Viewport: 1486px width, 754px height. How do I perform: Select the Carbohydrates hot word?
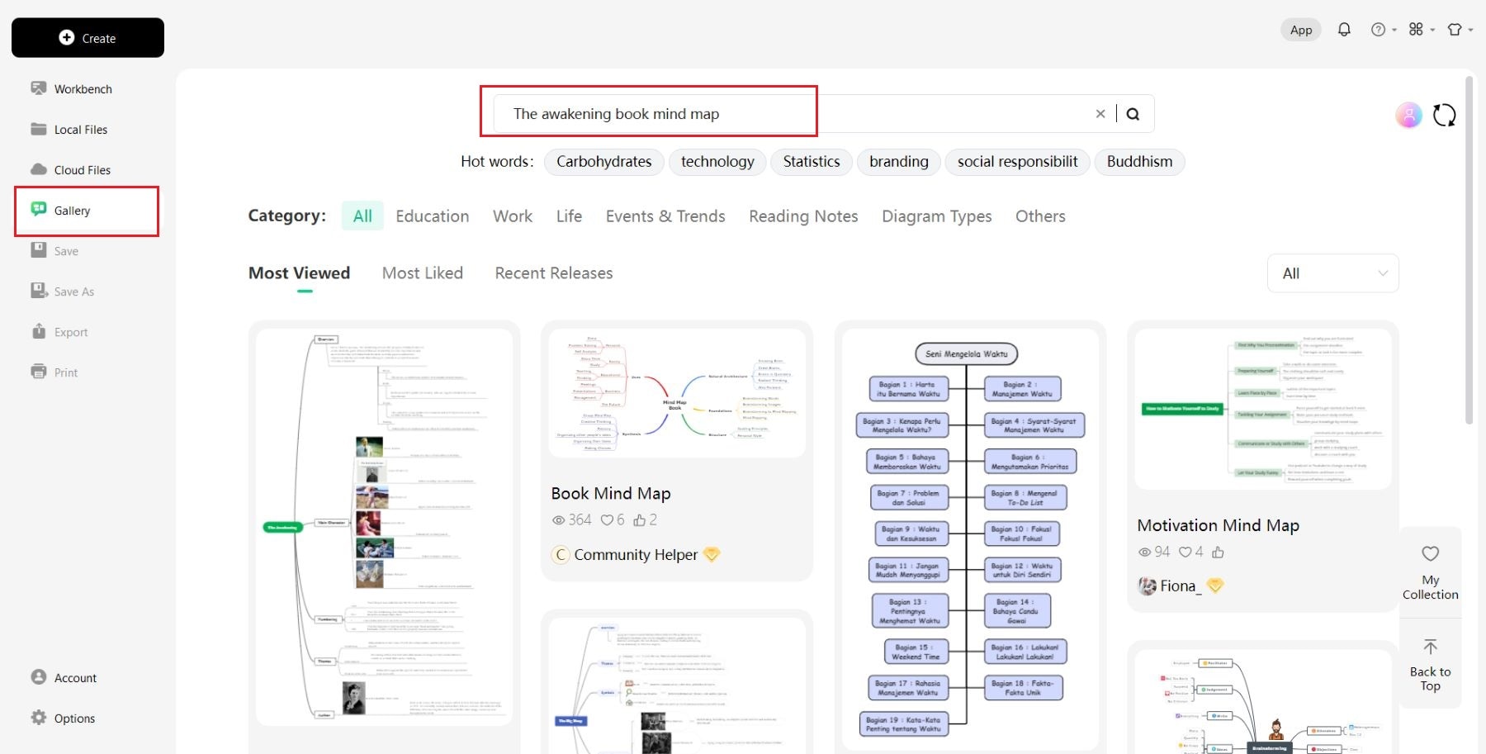tap(604, 162)
